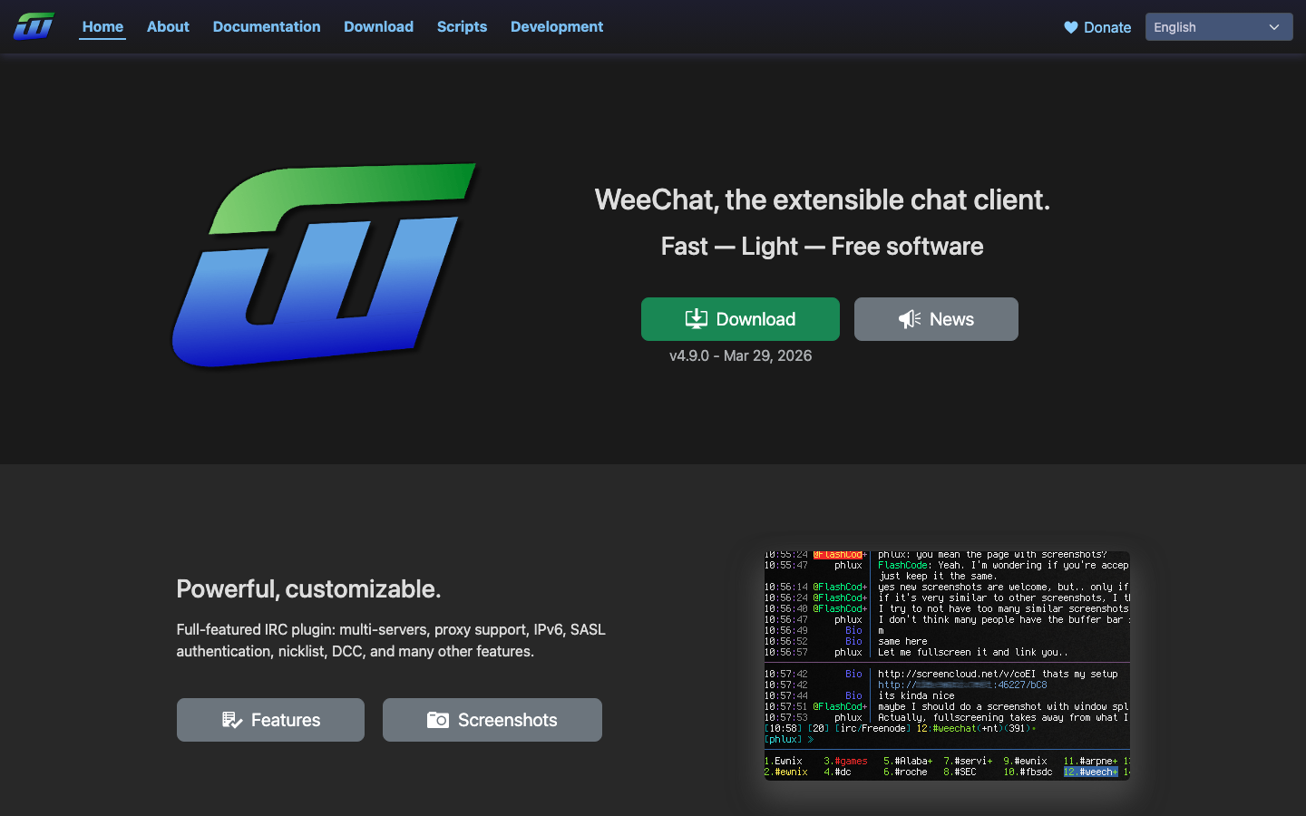Open news with the News button
Viewport: 1306px width, 816px height.
(x=936, y=318)
